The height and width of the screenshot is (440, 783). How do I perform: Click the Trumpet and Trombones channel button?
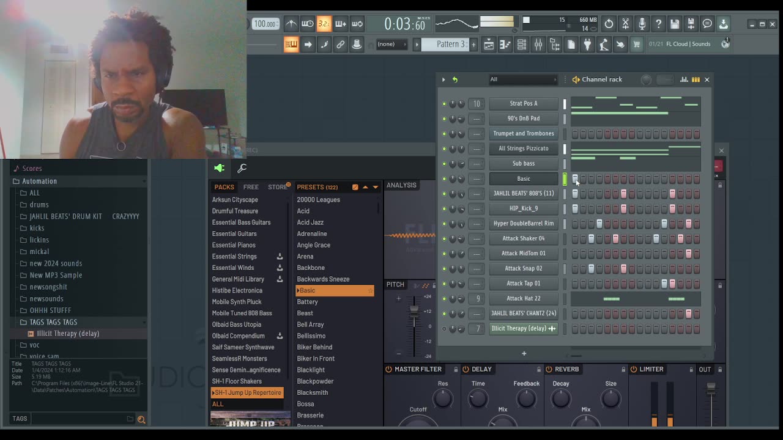click(524, 134)
